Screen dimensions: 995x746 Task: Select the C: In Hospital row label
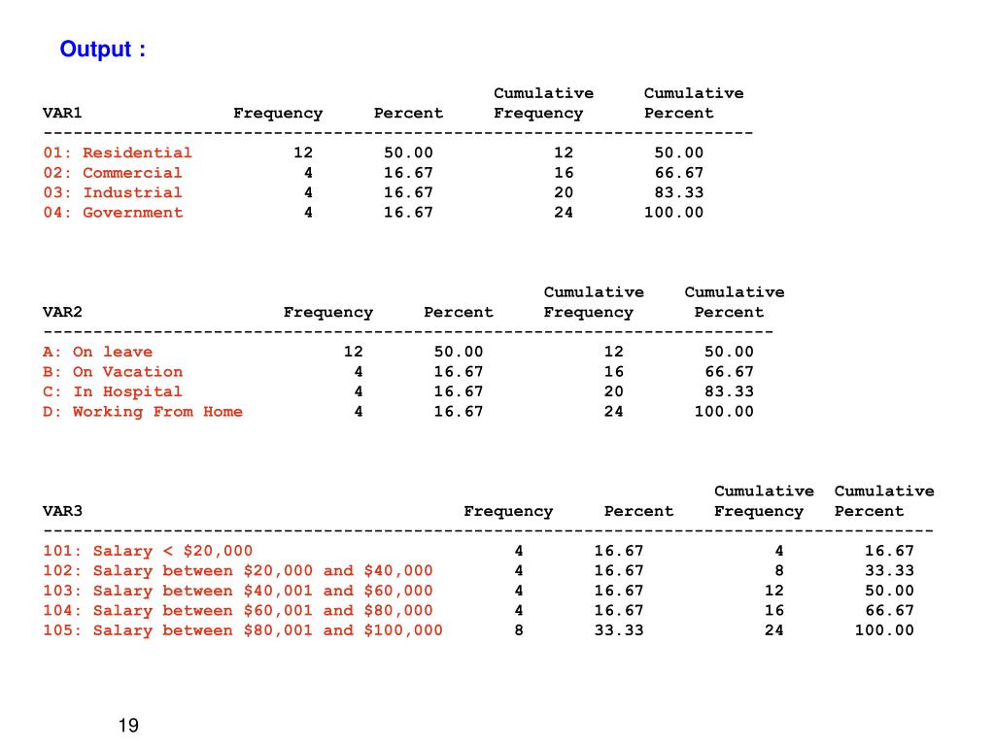coord(113,391)
